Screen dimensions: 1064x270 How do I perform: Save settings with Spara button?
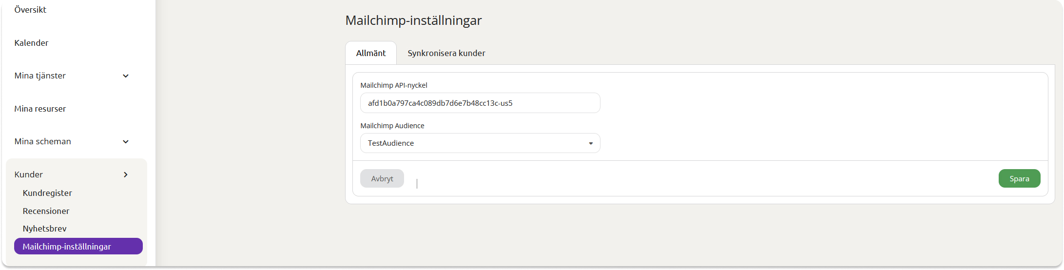point(1019,178)
